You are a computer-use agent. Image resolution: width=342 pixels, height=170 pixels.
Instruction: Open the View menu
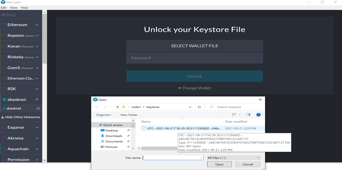13,8
